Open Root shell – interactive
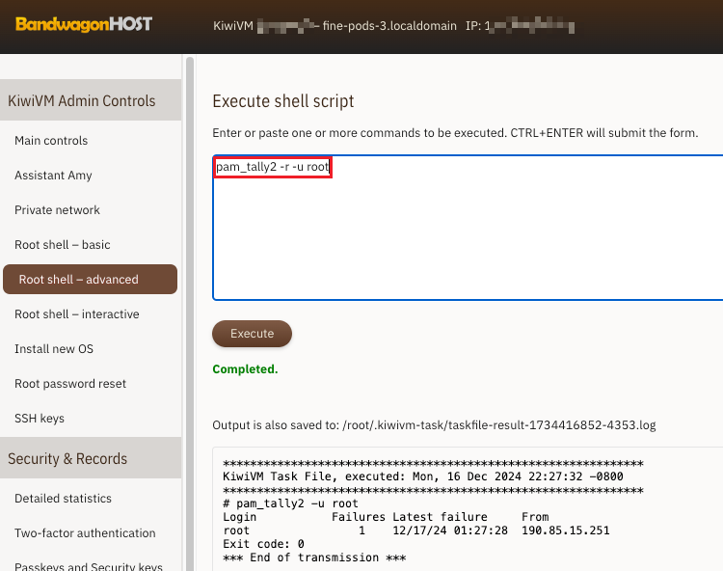Screen dimensions: 723x571 point(76,314)
